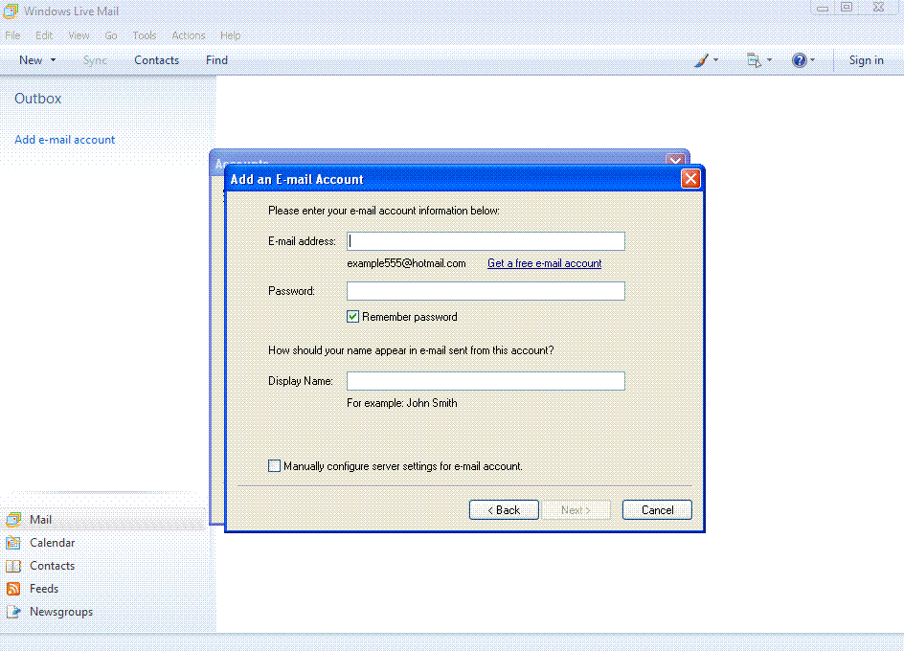Open the Tools menu
This screenshot has width=904, height=651.
[145, 35]
